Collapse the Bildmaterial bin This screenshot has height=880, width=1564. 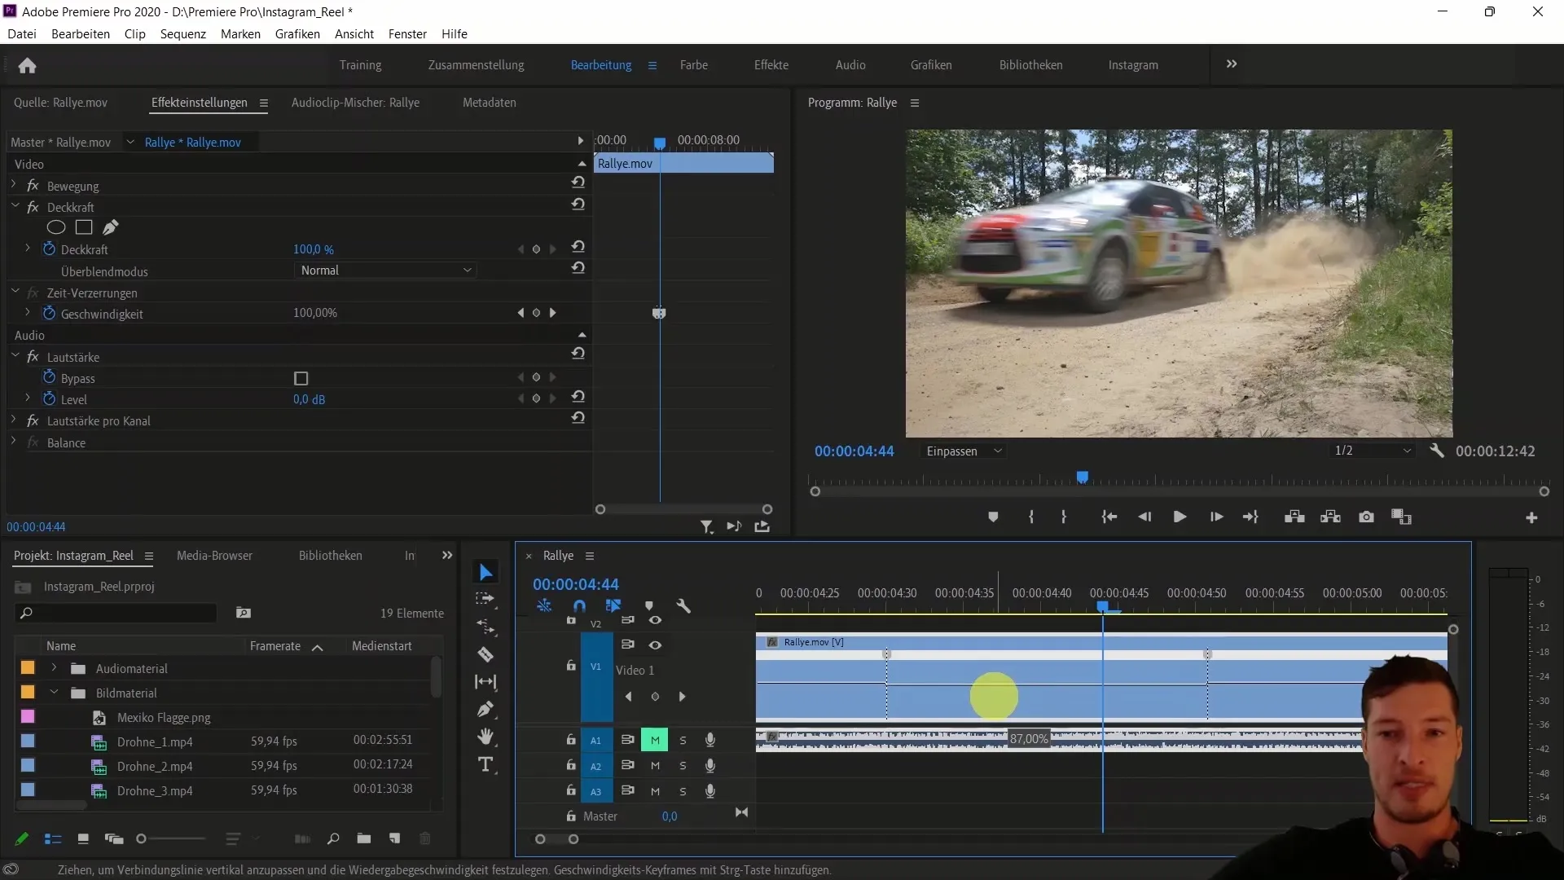click(x=54, y=693)
